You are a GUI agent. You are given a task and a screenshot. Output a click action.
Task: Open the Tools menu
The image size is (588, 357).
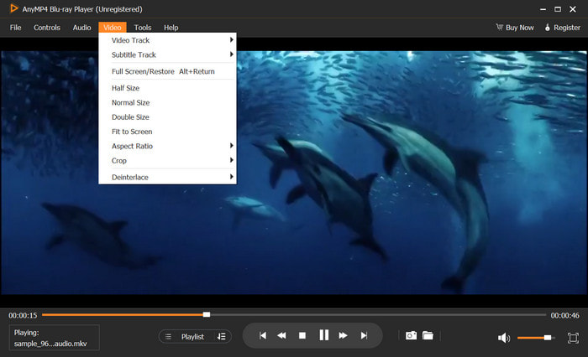[143, 28]
